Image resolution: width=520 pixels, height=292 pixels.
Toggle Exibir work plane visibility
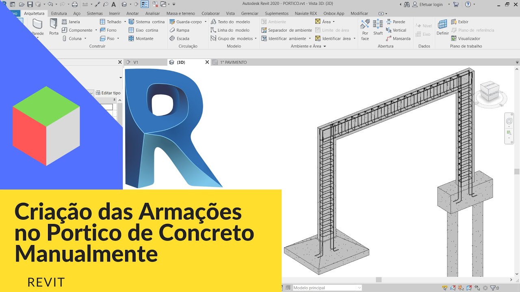pyautogui.click(x=460, y=21)
